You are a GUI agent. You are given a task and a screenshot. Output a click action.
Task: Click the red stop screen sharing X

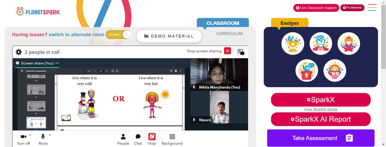[x=227, y=51]
